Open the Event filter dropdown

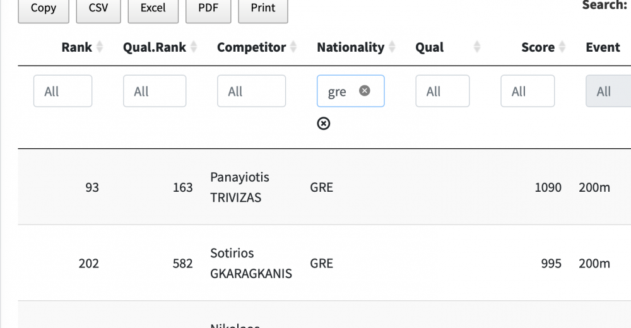607,91
